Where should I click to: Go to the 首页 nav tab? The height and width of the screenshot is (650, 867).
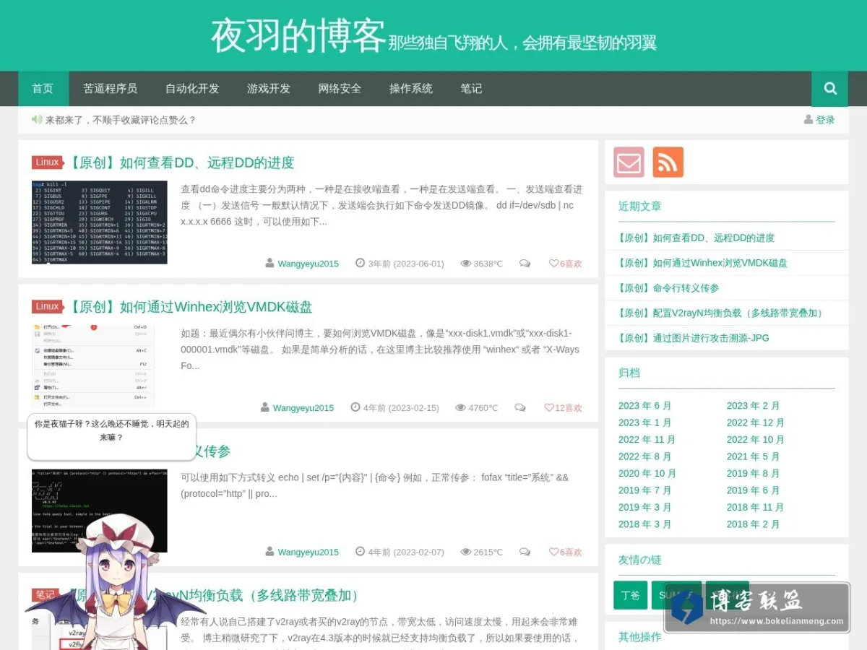(x=43, y=89)
